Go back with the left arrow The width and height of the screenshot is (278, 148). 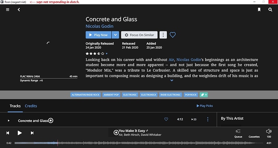(19, 10)
